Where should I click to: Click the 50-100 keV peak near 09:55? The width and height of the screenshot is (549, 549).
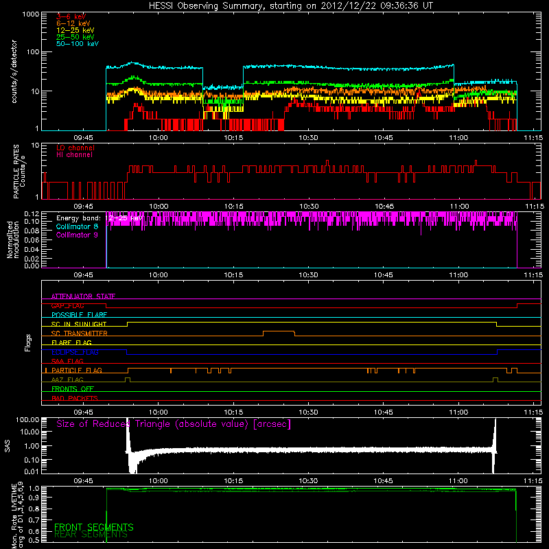click(x=132, y=63)
